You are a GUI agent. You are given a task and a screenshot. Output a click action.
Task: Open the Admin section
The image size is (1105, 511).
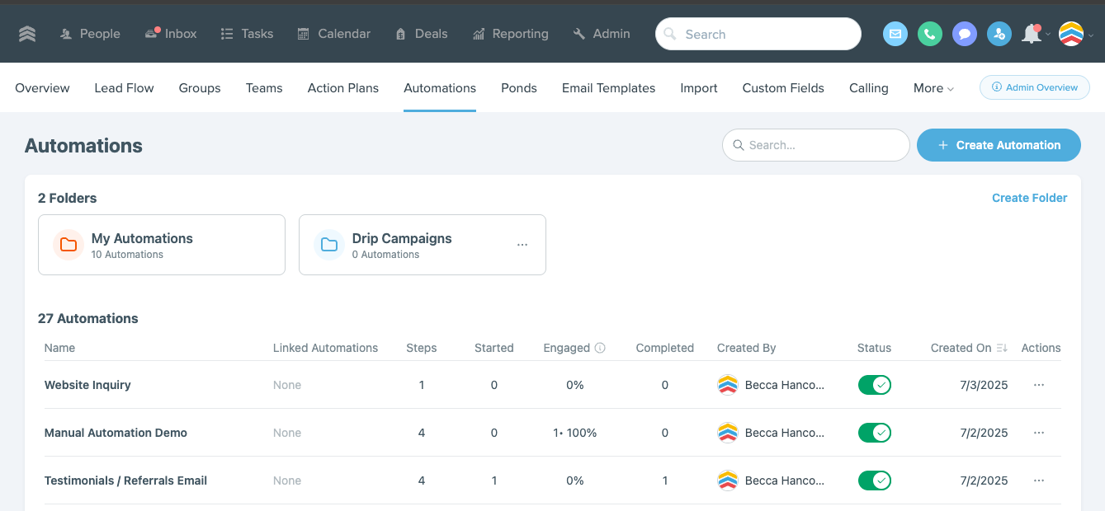point(602,34)
